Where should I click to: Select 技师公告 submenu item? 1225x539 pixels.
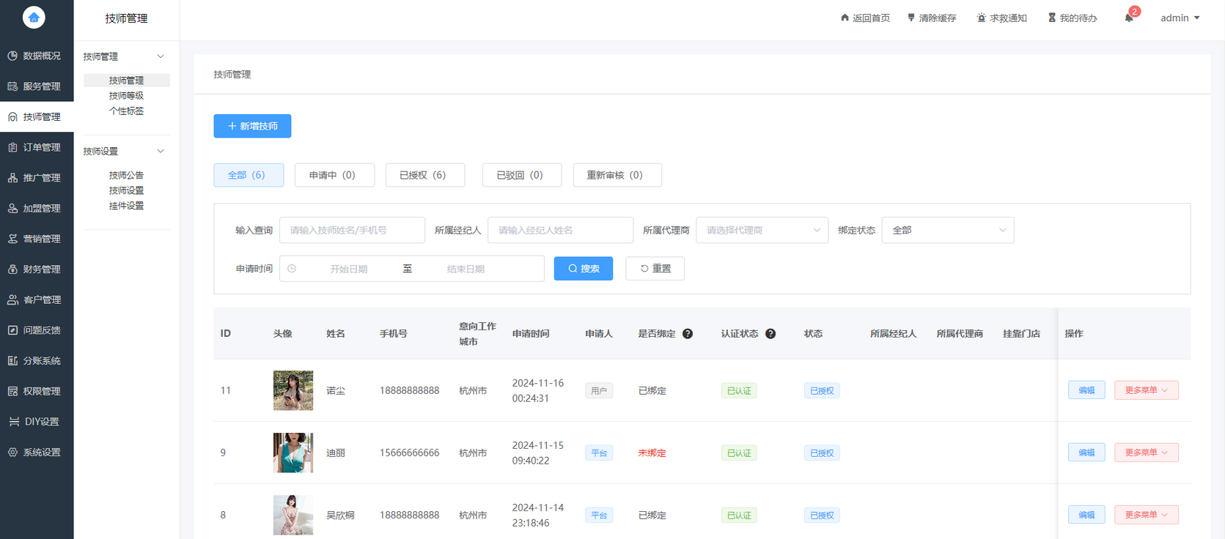point(127,176)
